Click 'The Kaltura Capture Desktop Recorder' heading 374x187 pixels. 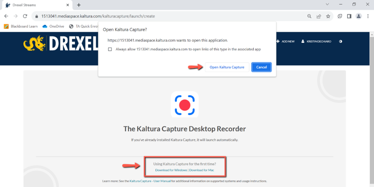click(x=185, y=129)
